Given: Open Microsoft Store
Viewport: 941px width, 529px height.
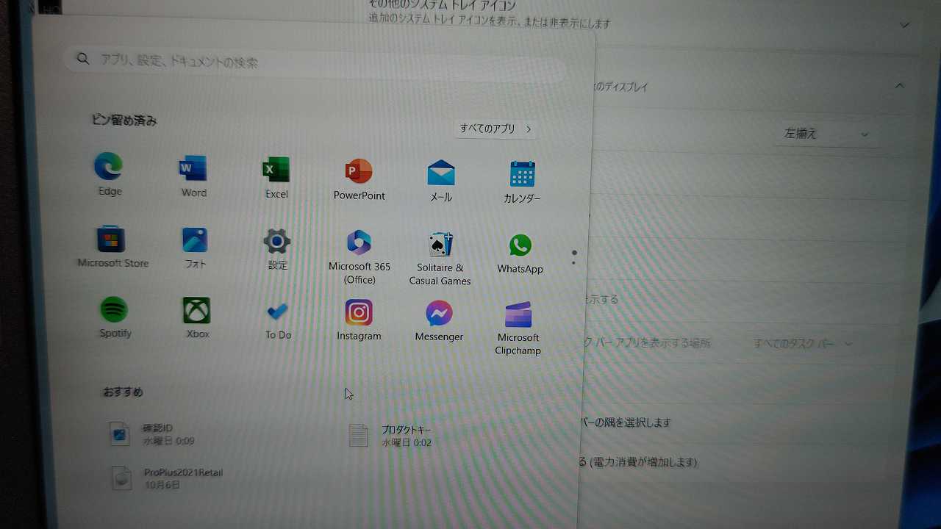Looking at the screenshot, I should click(x=112, y=247).
